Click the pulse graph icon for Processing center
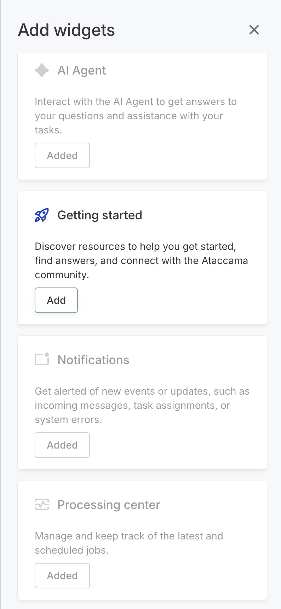Image resolution: width=281 pixels, height=609 pixels. [41, 504]
